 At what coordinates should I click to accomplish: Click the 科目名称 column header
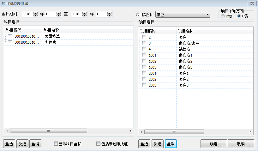point(52,30)
